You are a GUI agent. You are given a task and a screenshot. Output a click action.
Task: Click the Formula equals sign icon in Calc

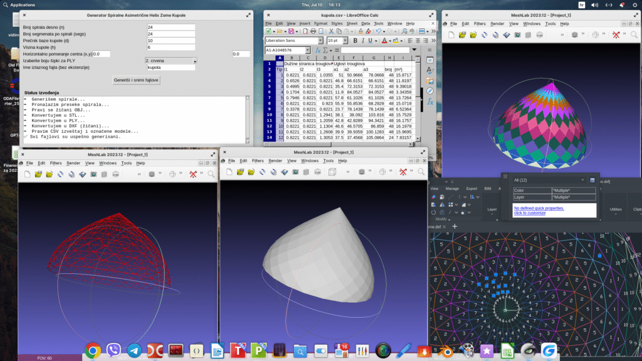pos(337,50)
